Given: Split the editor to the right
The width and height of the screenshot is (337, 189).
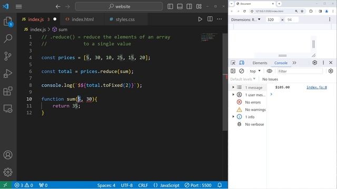Looking at the screenshot, I should click(210, 19).
